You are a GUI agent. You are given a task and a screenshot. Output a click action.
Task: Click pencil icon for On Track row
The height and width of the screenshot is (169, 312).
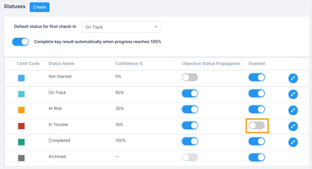click(293, 94)
